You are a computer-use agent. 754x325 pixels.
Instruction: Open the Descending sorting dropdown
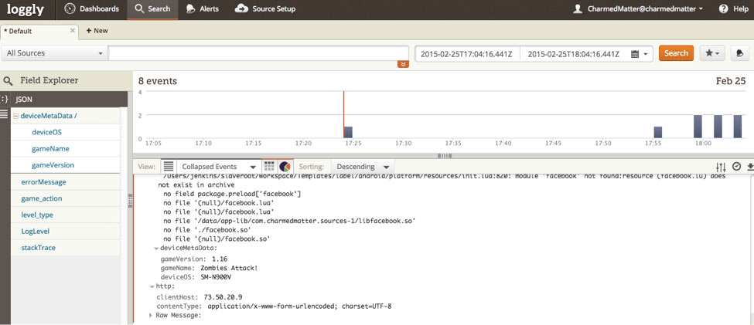click(362, 167)
